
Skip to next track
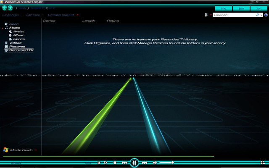point(145,163)
